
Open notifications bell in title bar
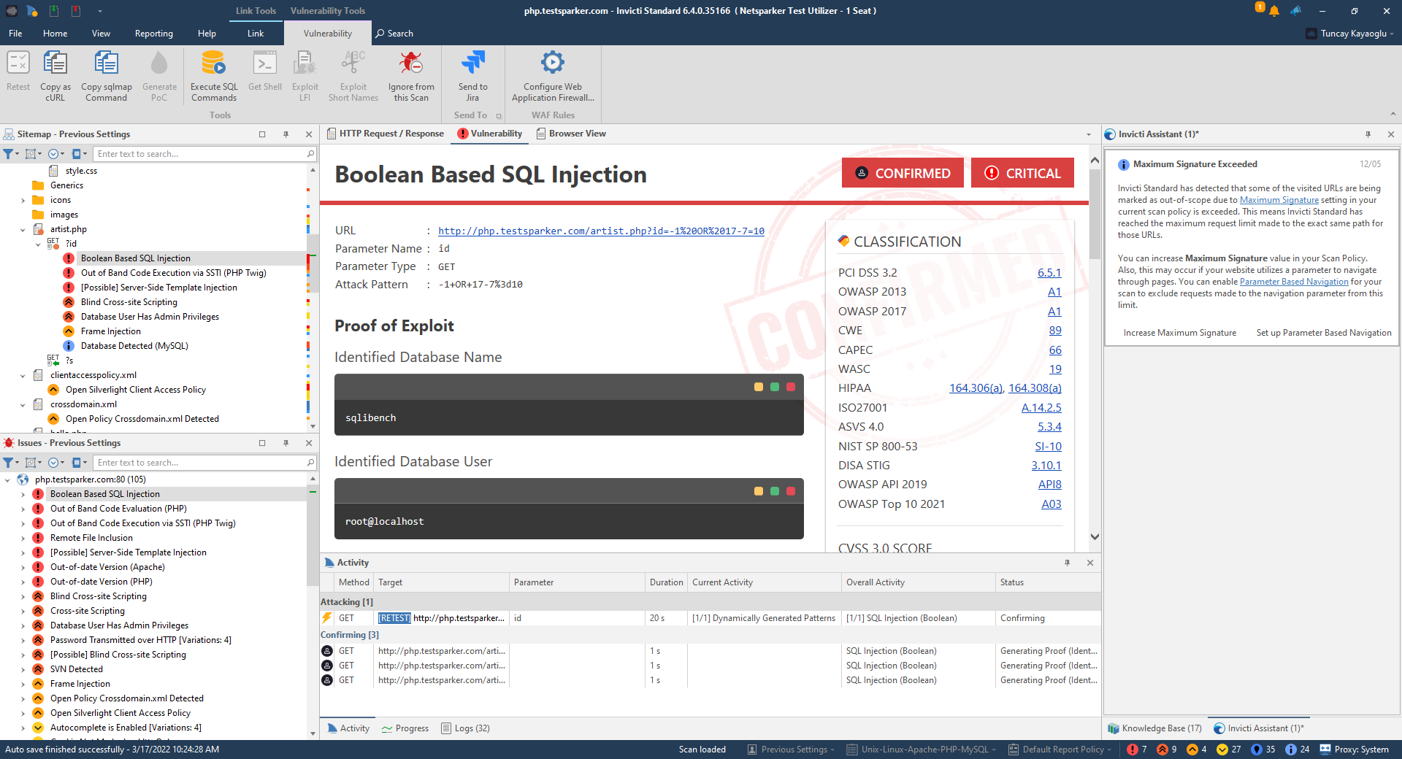point(1274,11)
